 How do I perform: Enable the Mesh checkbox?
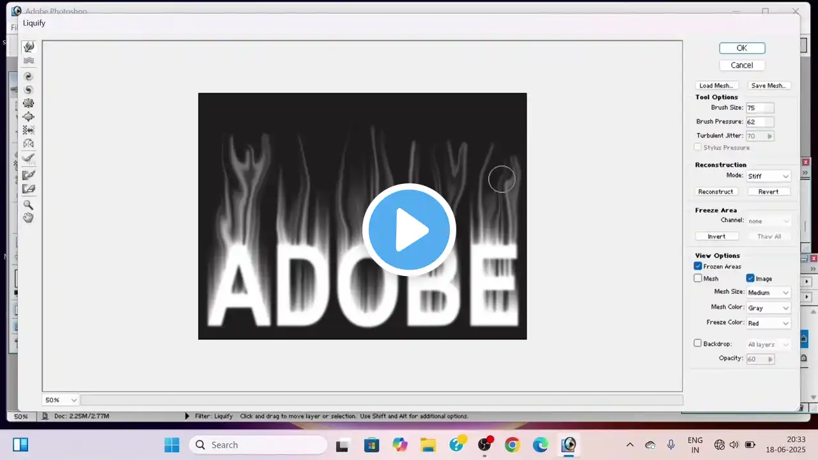(x=698, y=279)
